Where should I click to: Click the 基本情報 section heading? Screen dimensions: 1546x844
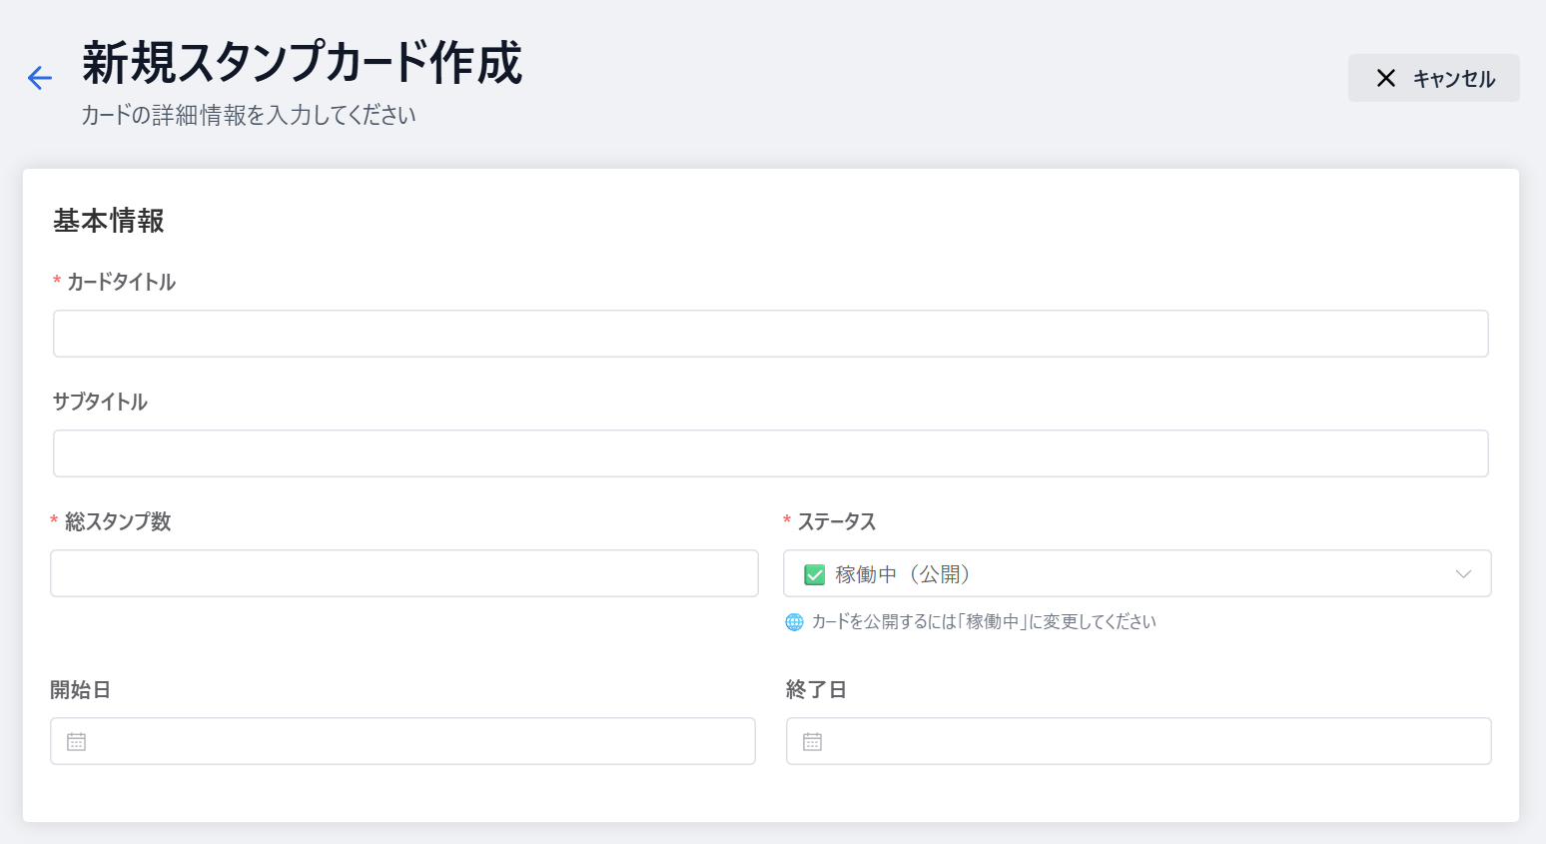(109, 221)
